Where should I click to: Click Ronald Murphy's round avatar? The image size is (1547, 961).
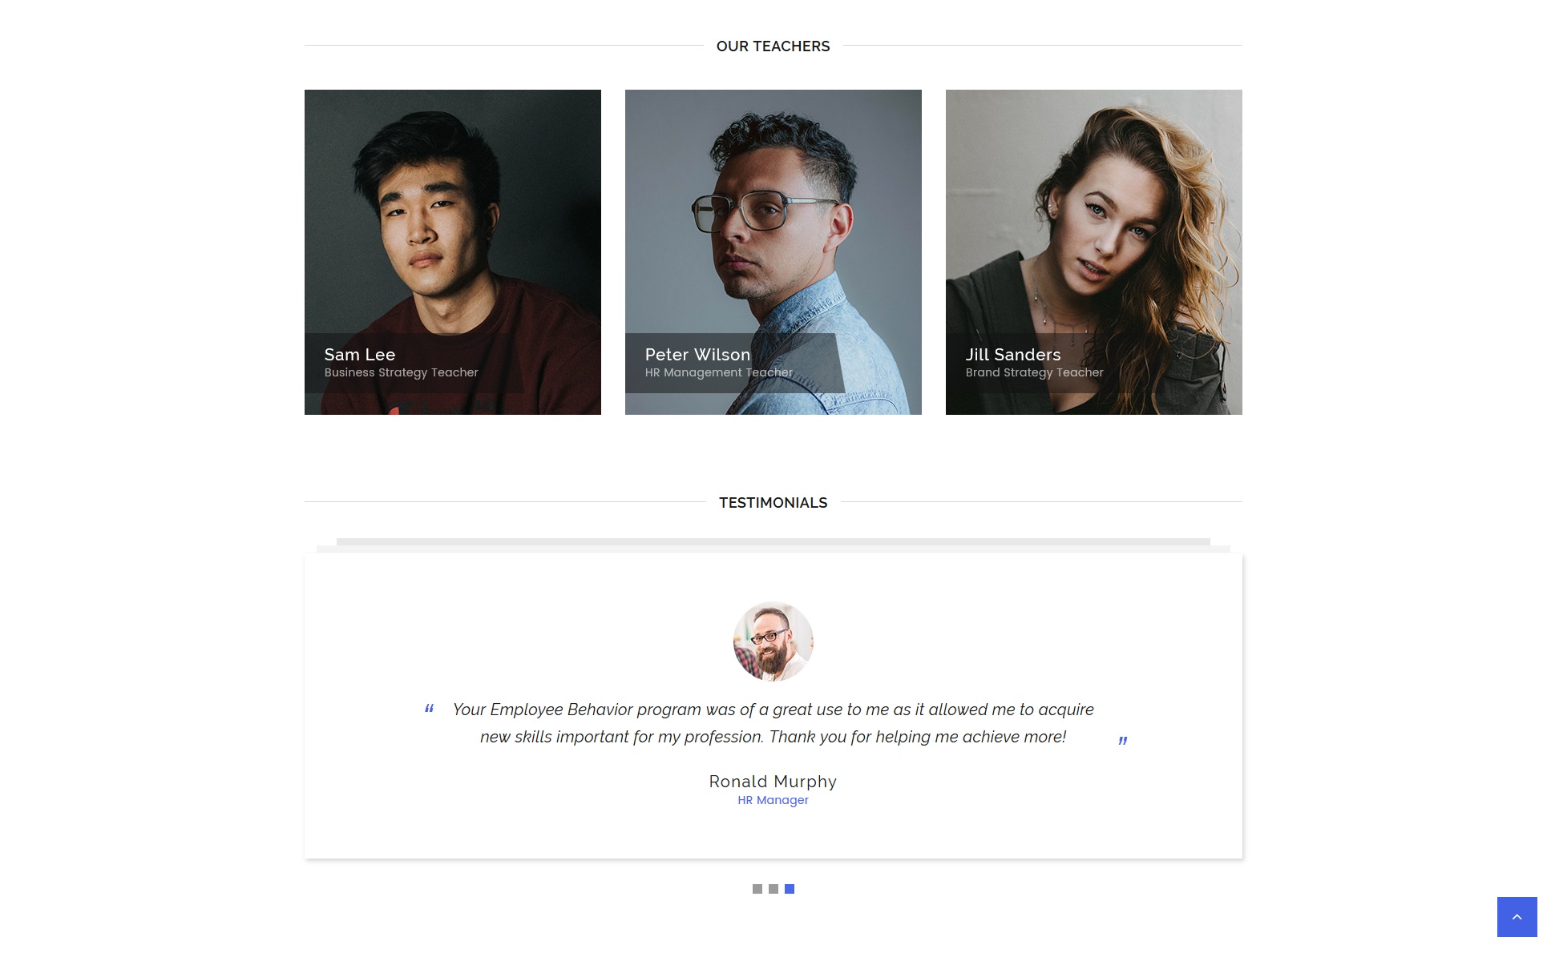773,641
